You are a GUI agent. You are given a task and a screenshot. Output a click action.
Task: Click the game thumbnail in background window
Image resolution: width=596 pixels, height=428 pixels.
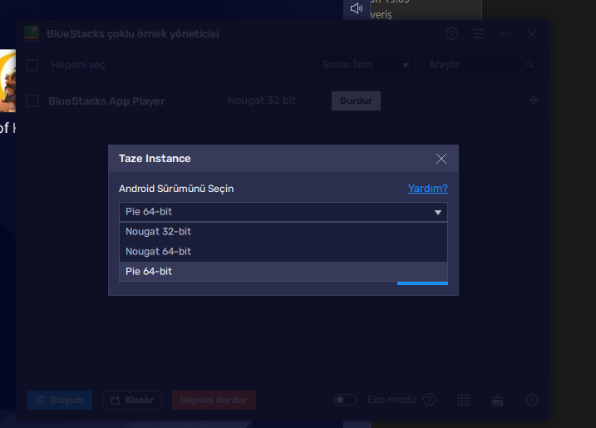click(7, 81)
